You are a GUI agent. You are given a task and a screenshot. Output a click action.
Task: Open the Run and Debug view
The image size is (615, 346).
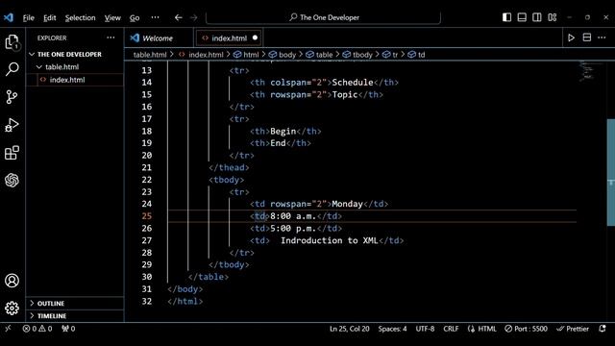pos(12,125)
